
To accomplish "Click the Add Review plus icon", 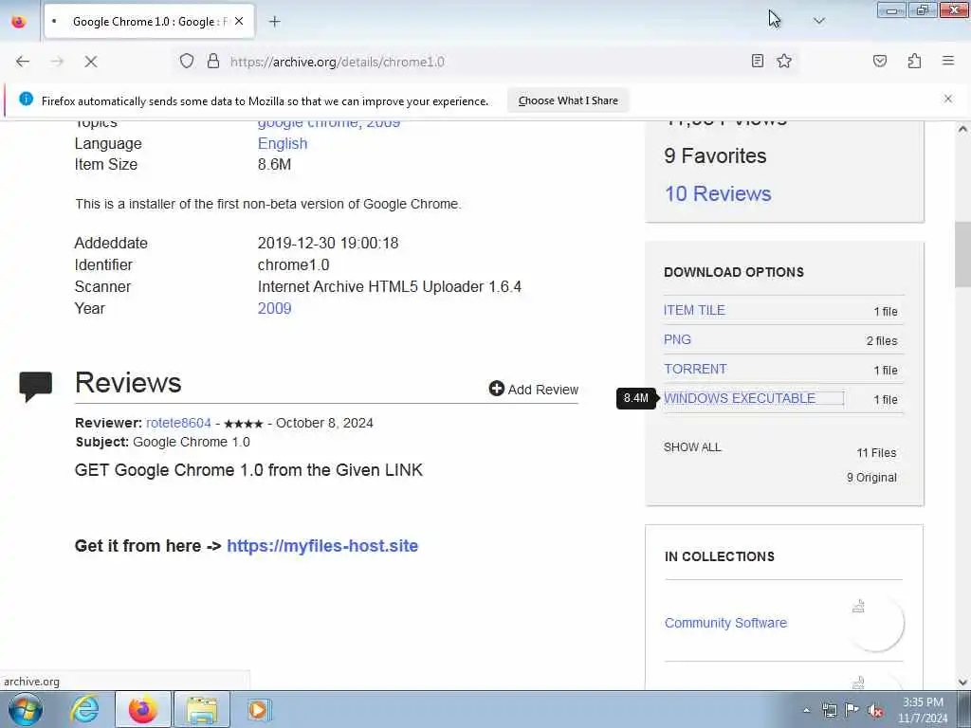I will (x=496, y=388).
